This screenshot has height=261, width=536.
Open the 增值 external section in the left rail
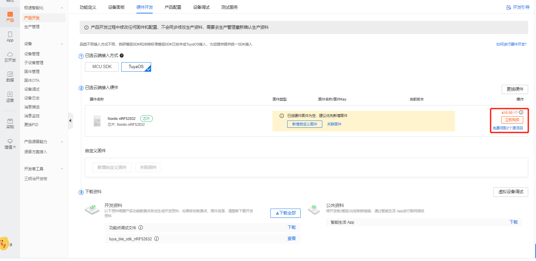pos(10,144)
